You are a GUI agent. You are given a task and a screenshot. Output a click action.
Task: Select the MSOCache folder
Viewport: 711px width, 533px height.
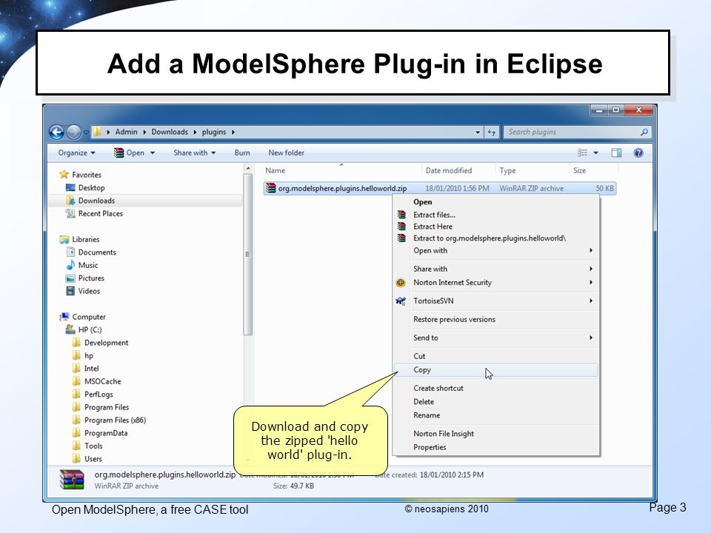[x=102, y=382]
